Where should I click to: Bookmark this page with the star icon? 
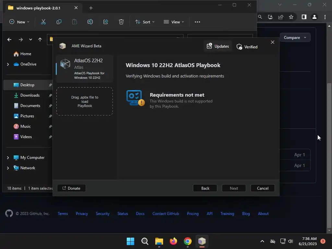pos(291,17)
